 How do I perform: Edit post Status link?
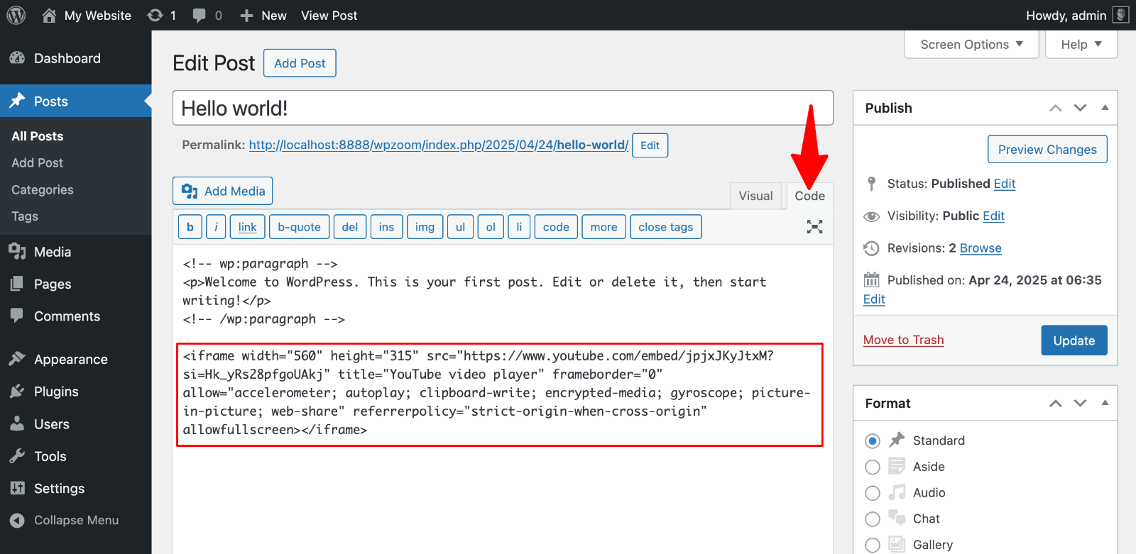[x=1005, y=184]
